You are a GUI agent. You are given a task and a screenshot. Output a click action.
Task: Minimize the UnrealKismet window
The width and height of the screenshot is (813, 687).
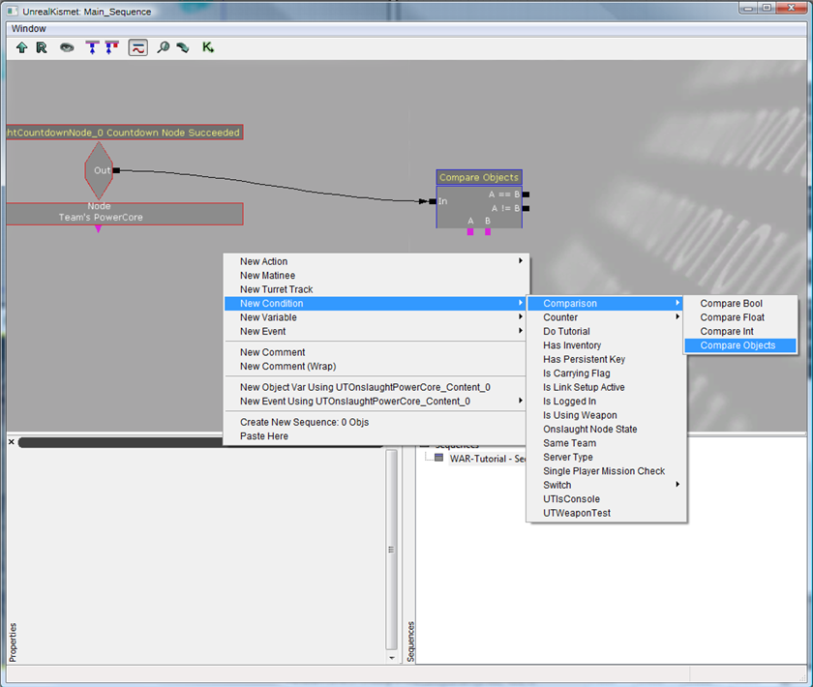[x=748, y=8]
